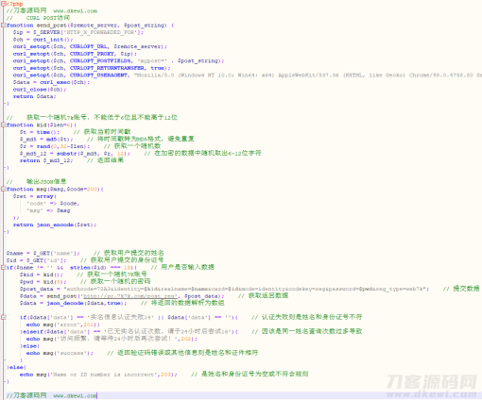This screenshot has width=482, height=400.
Task: Click the '$data = json_decode($data,true);' statement
Action: [73, 303]
